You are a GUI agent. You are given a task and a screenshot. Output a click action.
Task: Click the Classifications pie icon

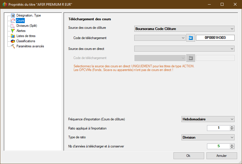click(x=13, y=41)
